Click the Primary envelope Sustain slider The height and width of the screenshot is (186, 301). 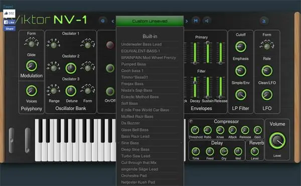[208, 53]
